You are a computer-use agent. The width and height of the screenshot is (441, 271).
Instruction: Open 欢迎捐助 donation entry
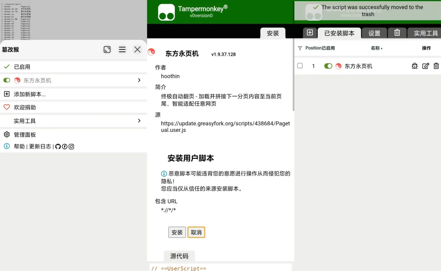[x=73, y=107]
